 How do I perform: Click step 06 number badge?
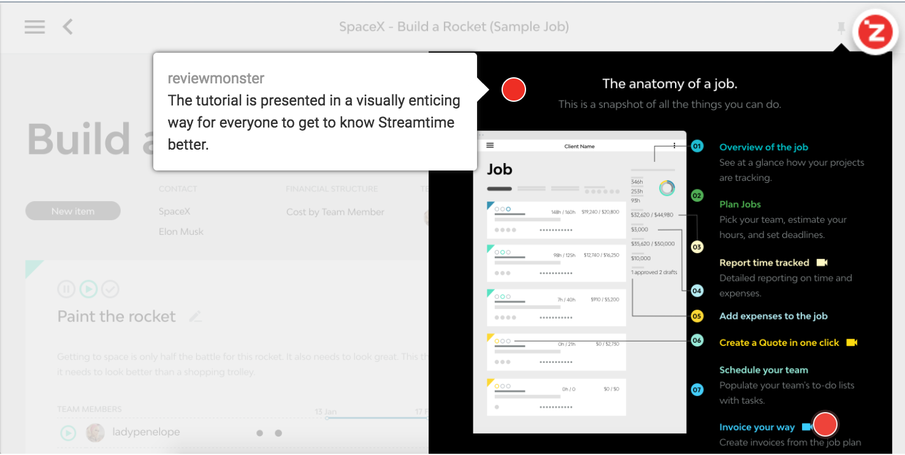[697, 340]
